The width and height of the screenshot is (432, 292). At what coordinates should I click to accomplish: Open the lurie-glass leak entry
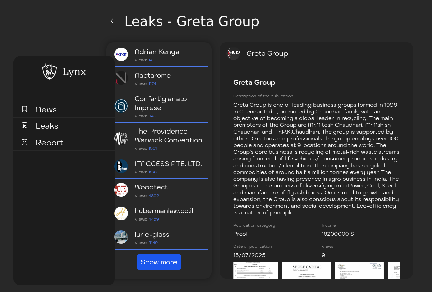click(x=159, y=238)
